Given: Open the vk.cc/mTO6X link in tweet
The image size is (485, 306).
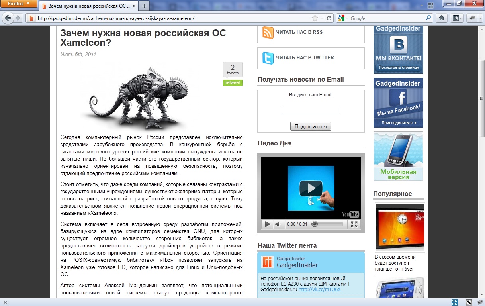Looking at the screenshot, I should (x=319, y=290).
